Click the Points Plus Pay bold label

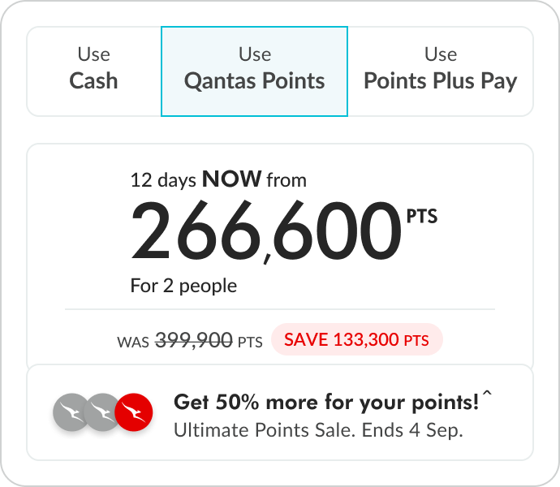tap(441, 81)
